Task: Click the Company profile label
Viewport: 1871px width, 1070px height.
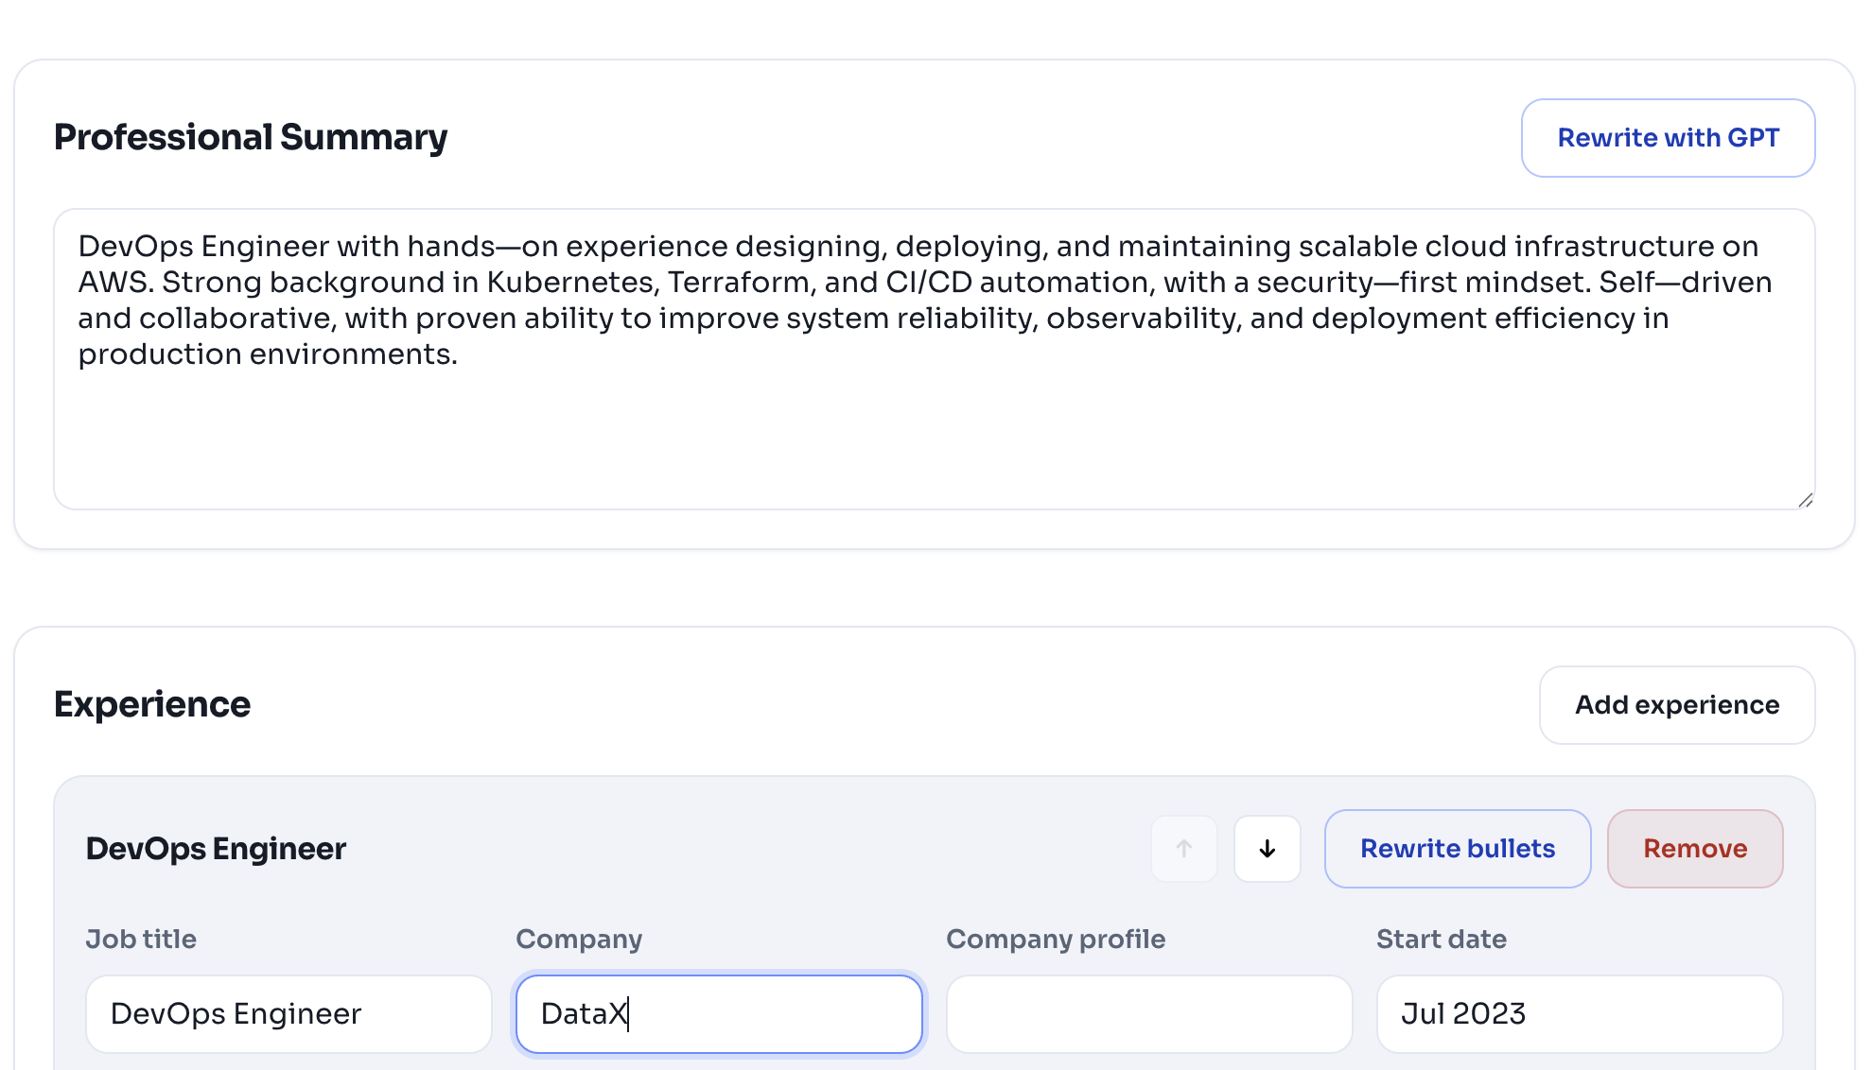Action: (1055, 939)
